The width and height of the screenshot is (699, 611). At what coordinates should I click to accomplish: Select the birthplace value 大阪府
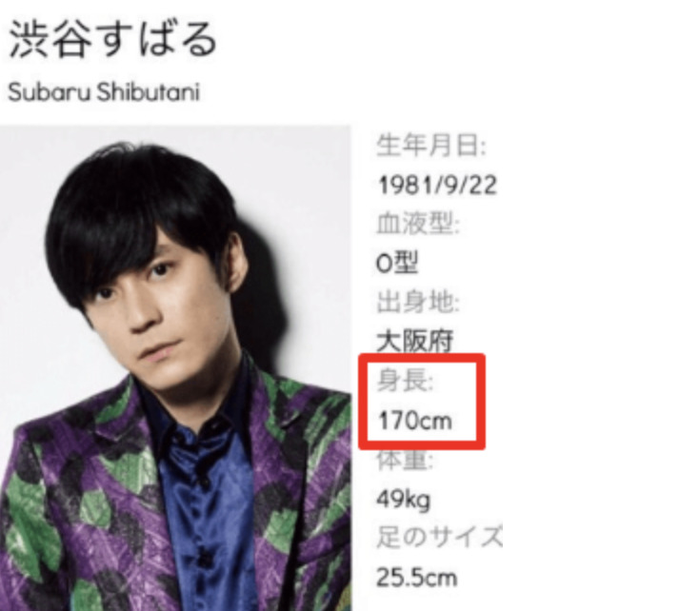[415, 341]
